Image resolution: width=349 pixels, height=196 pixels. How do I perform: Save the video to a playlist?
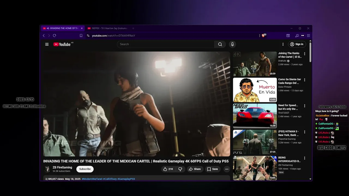212,169
